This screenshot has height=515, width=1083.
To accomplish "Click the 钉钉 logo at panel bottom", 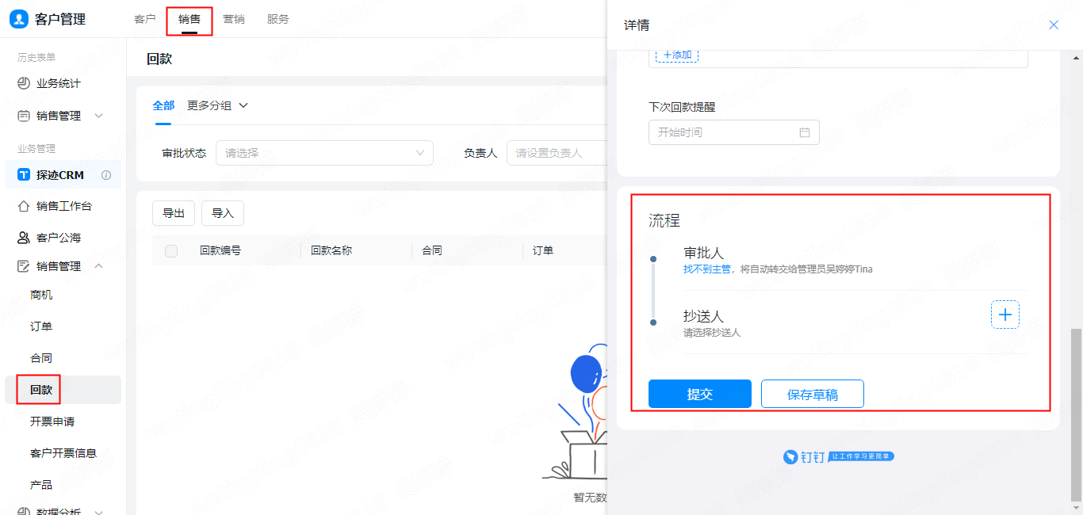I will click(x=839, y=456).
